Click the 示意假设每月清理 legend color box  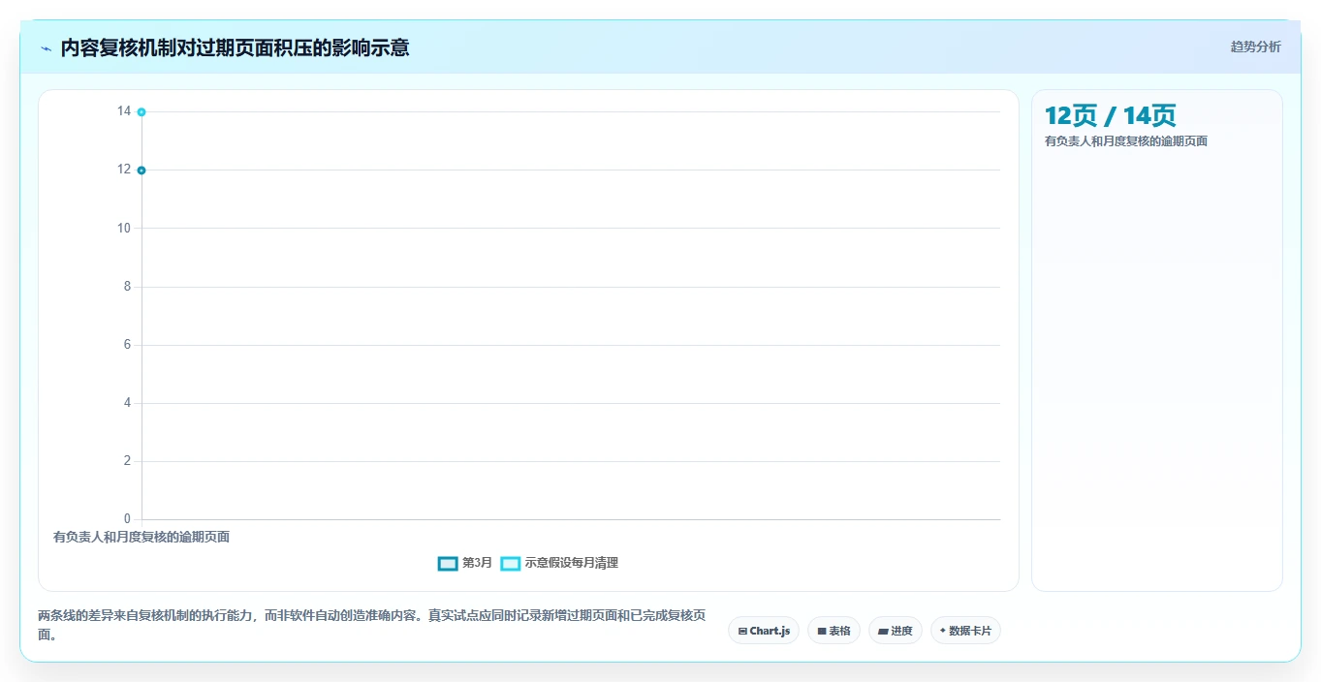511,563
